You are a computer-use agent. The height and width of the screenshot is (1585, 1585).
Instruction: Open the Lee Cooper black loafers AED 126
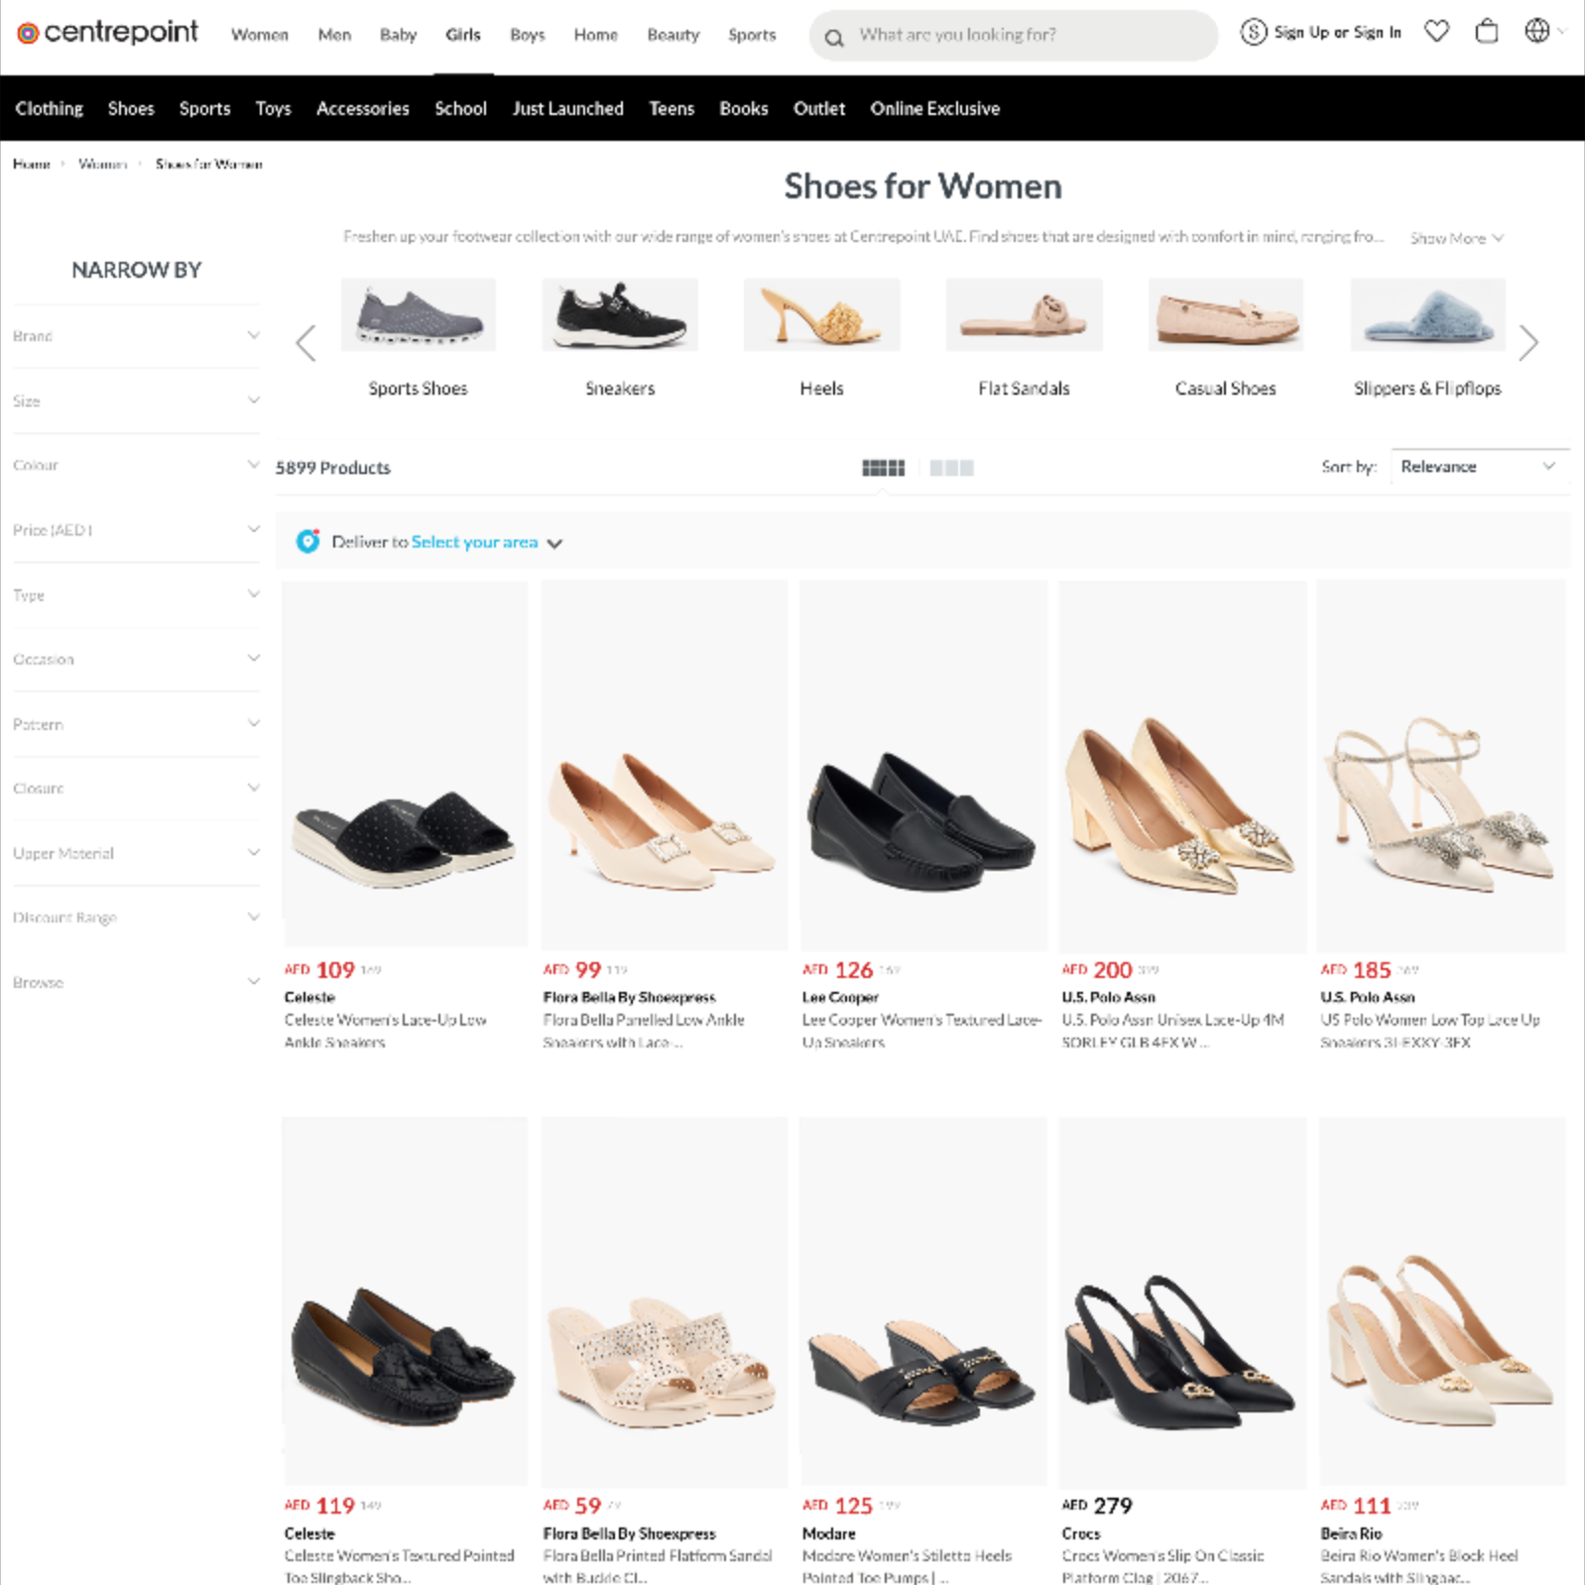click(922, 765)
